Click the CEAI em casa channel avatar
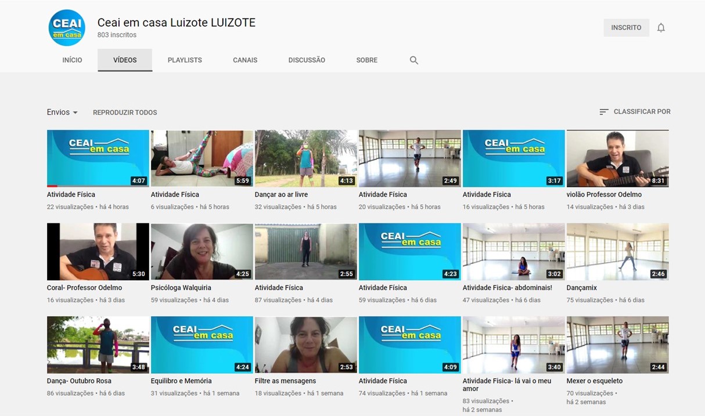The image size is (705, 416). [x=67, y=27]
